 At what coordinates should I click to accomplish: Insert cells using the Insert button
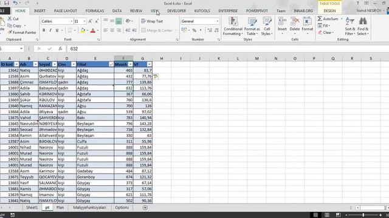[x=282, y=26]
